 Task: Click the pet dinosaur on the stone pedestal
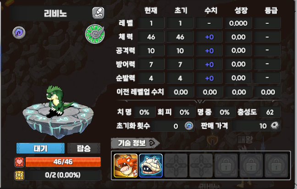[58, 100]
